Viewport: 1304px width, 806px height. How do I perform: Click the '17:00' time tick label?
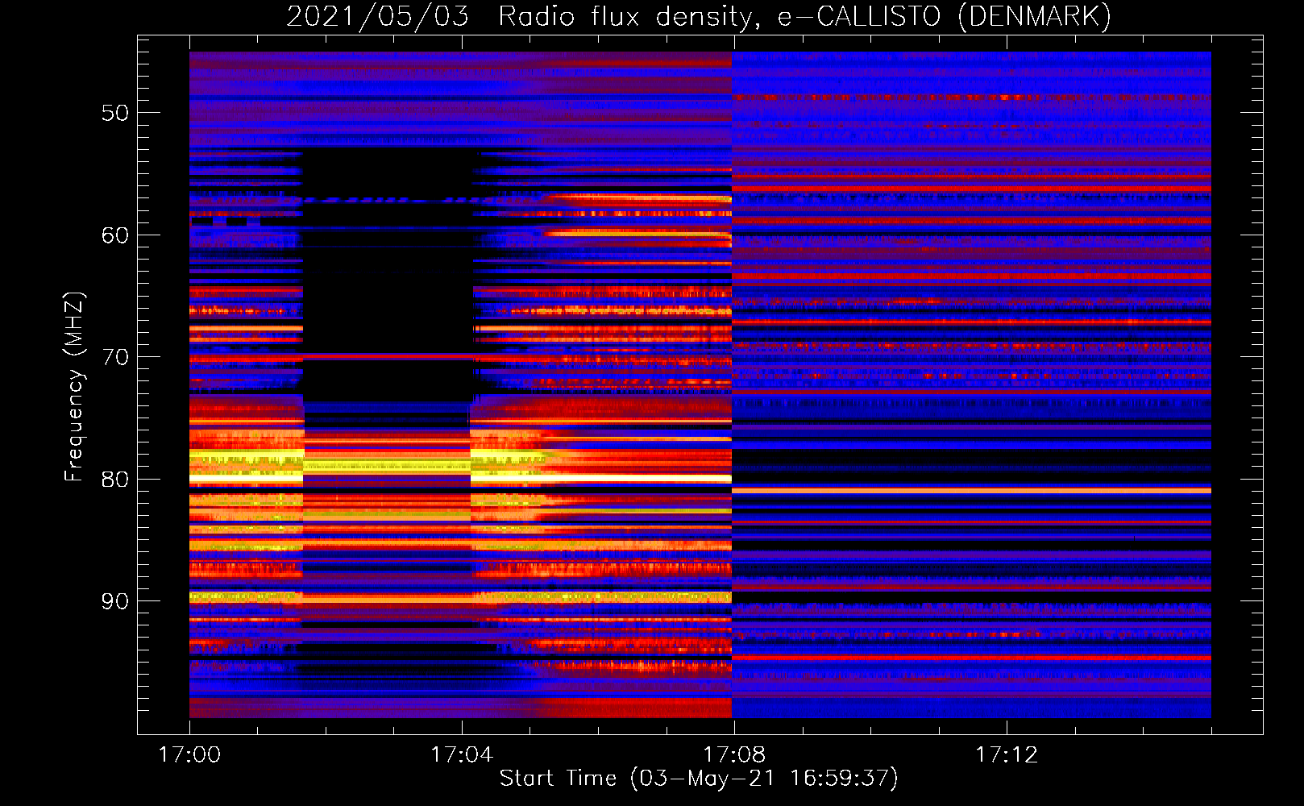[189, 755]
